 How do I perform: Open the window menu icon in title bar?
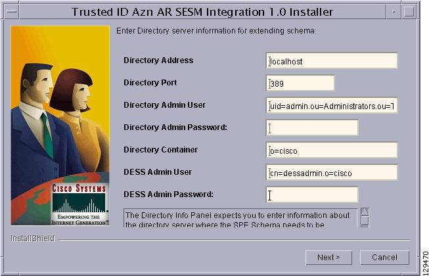(x=11, y=12)
